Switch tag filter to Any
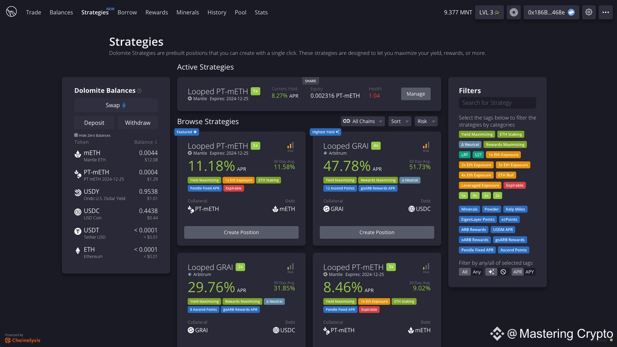 click(x=477, y=272)
